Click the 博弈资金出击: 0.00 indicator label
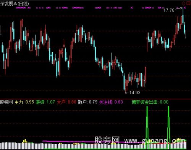The width and height of the screenshot is (191, 150). pos(150,102)
